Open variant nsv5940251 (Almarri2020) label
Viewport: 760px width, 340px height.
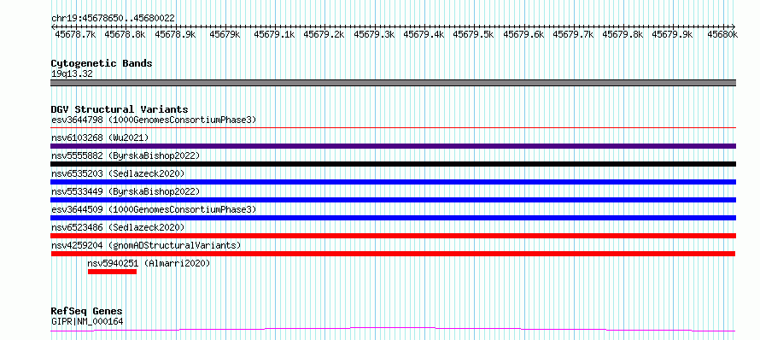tap(149, 263)
